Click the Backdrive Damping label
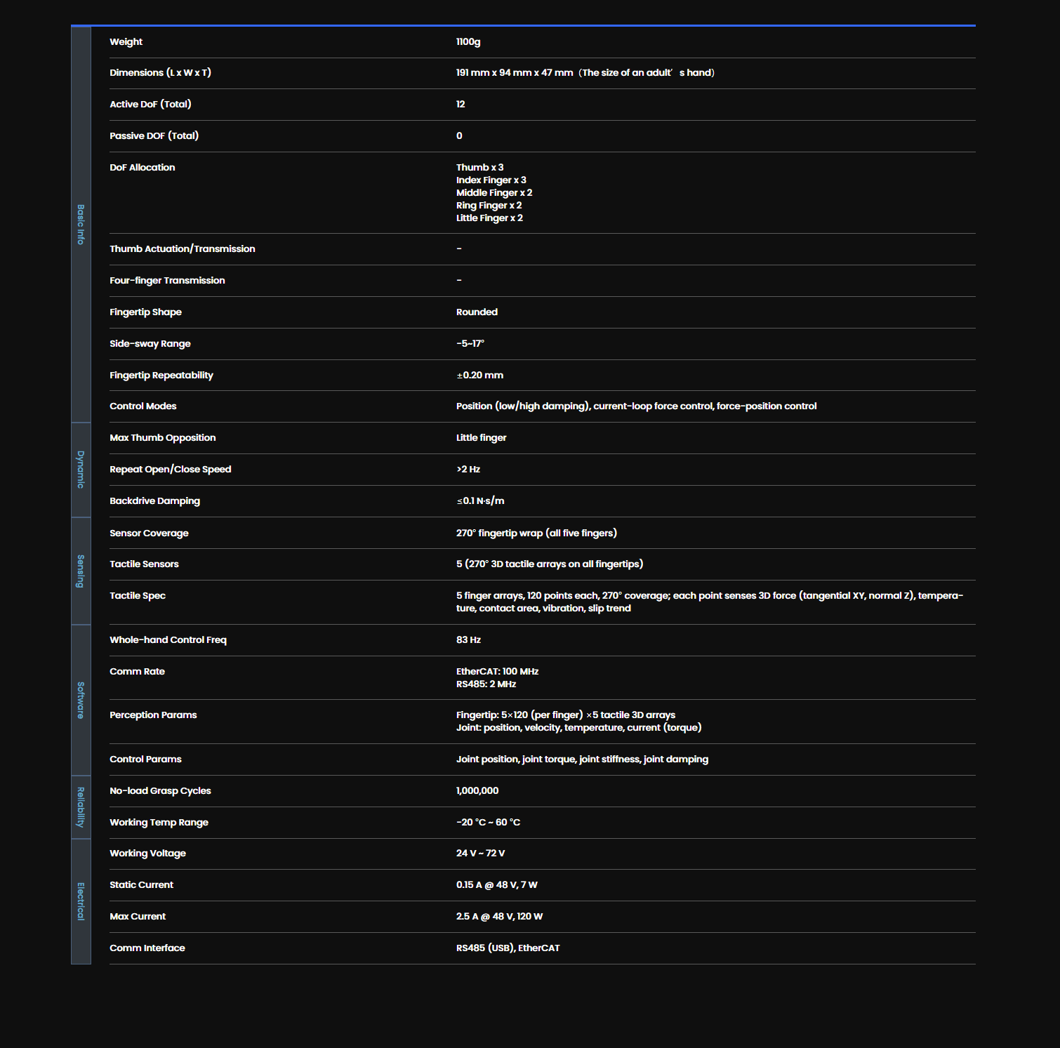The height and width of the screenshot is (1048, 1060). point(154,501)
